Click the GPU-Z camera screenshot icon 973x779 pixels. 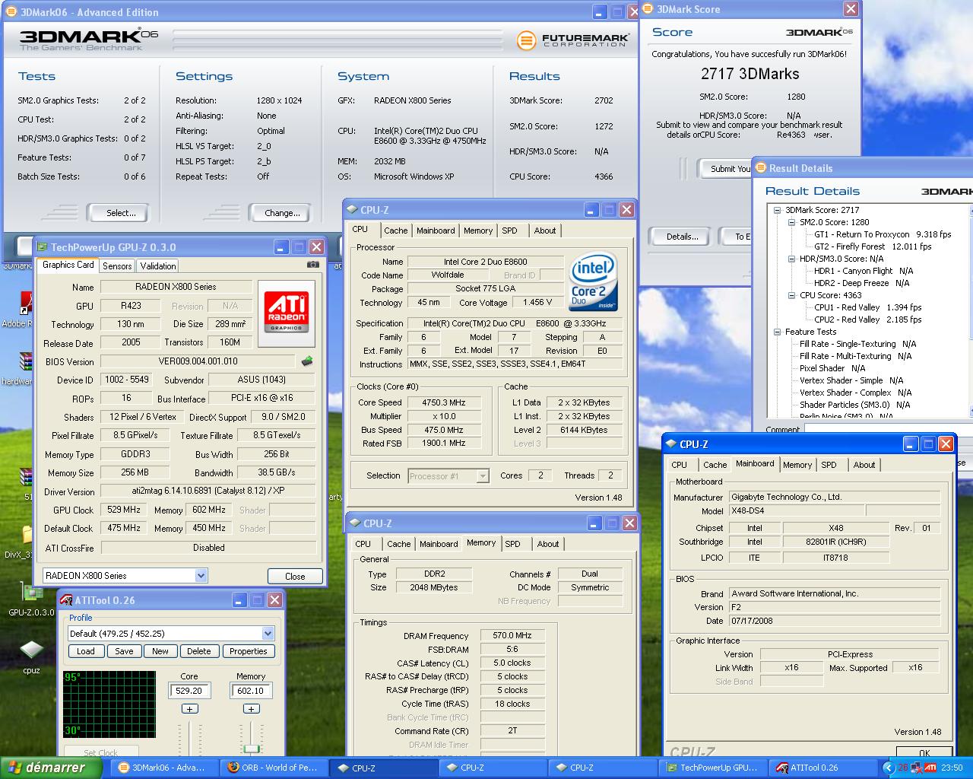(312, 265)
